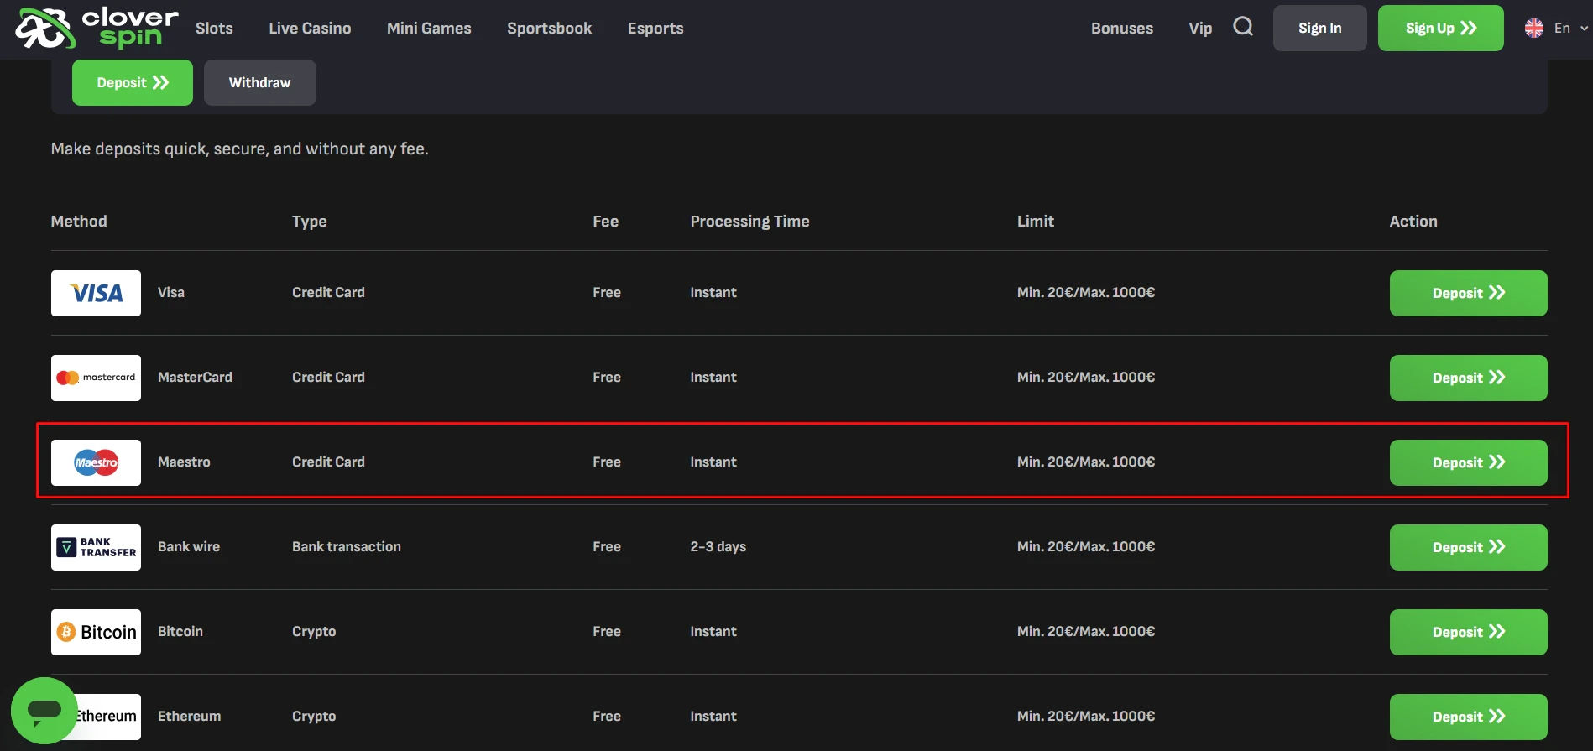Click the Maestro logo thumbnail
This screenshot has height=751, width=1593.
(96, 462)
